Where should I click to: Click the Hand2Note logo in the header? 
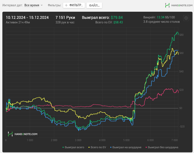pyautogui.click(x=179, y=5)
